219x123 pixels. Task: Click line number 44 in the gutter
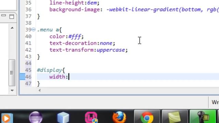(28, 64)
